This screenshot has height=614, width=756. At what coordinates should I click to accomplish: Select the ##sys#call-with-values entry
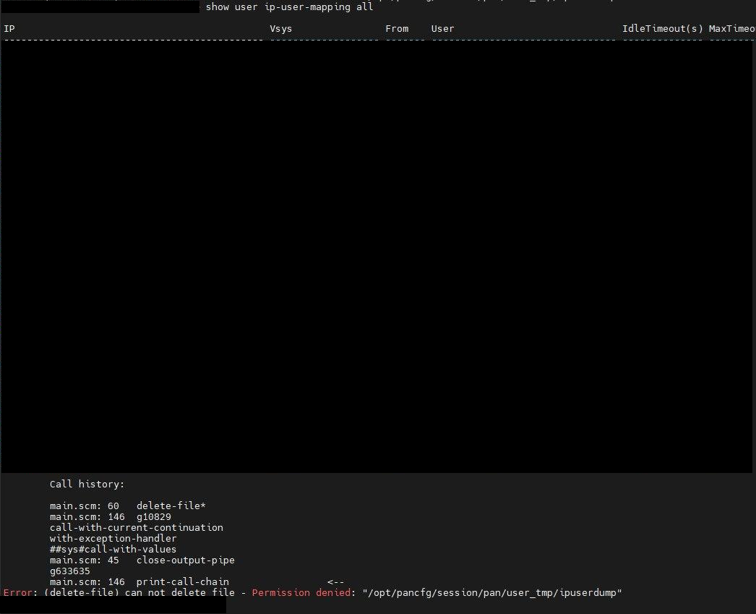coord(112,549)
